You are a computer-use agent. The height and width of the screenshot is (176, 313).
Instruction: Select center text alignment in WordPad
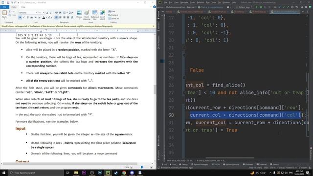click(x=61, y=18)
